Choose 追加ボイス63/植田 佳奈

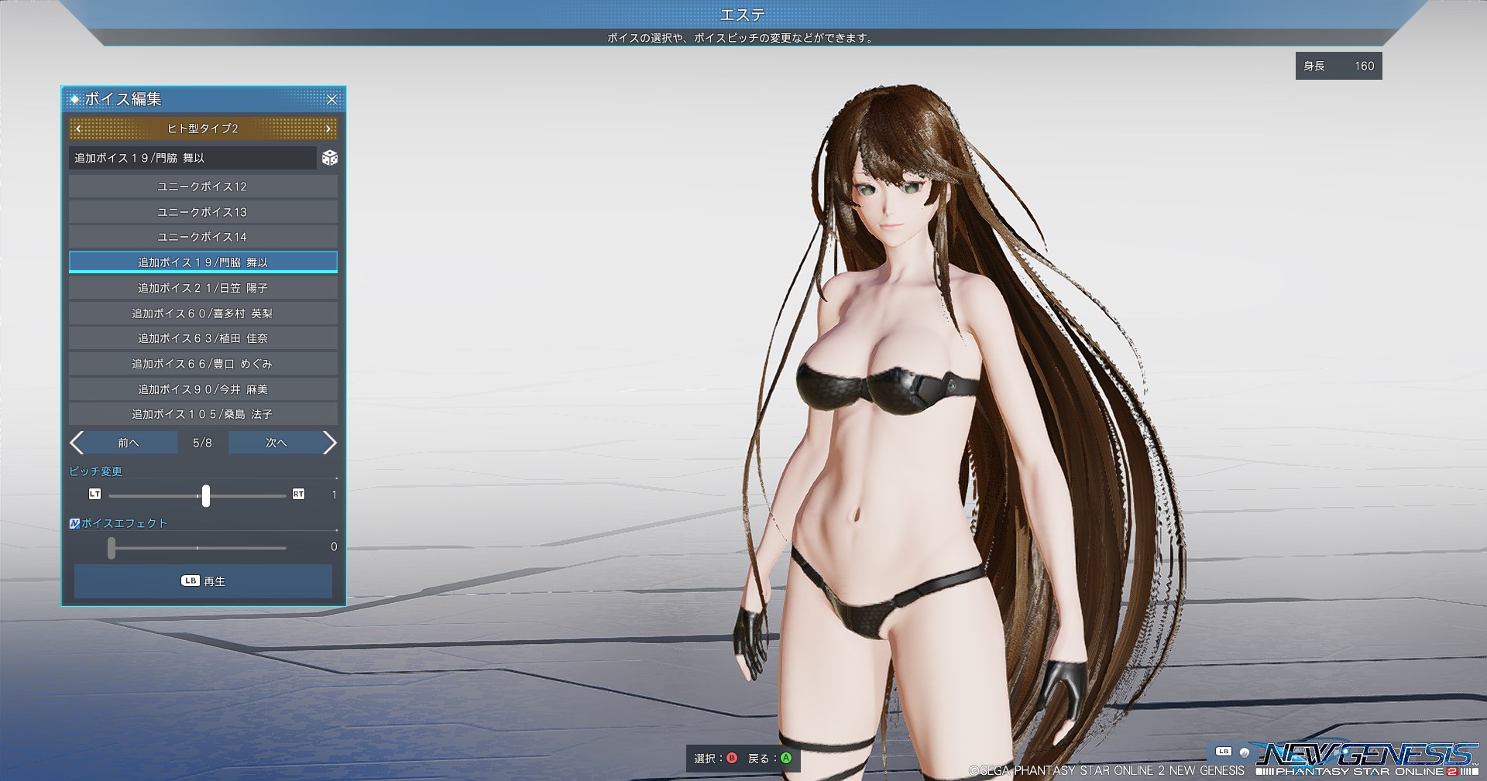click(x=203, y=338)
